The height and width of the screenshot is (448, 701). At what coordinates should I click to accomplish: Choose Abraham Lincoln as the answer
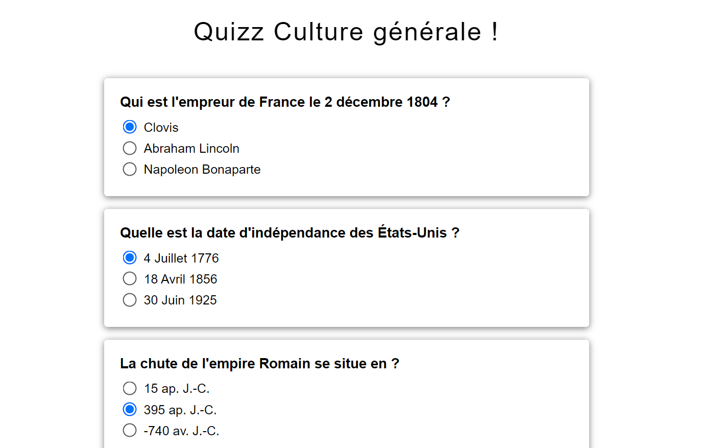coord(130,148)
